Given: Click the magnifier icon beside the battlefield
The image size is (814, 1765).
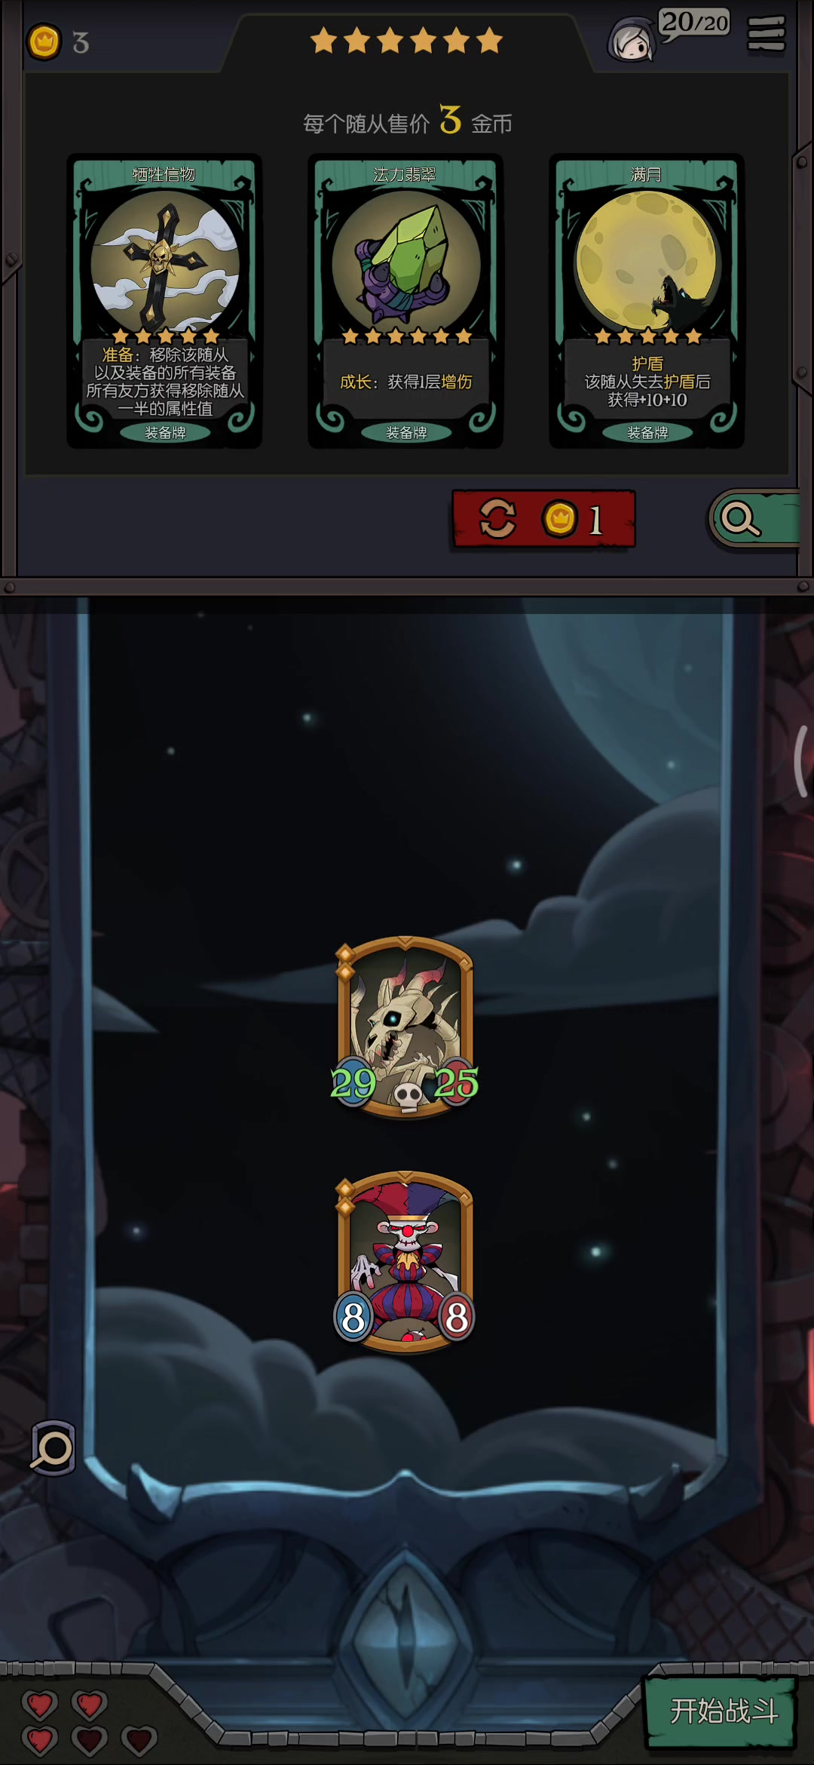Looking at the screenshot, I should tap(53, 1447).
